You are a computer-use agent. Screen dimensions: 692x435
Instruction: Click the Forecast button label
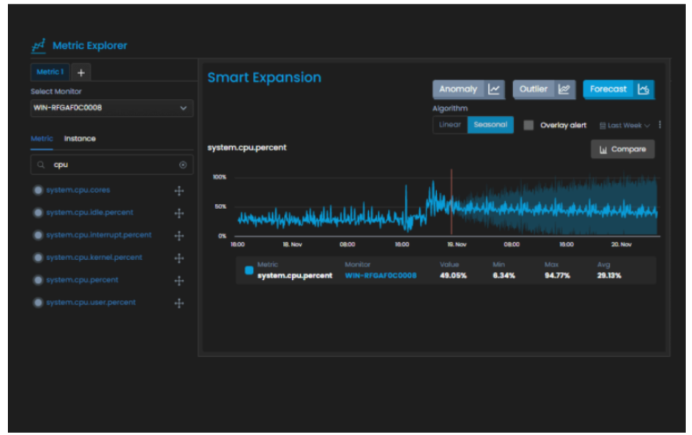point(608,89)
